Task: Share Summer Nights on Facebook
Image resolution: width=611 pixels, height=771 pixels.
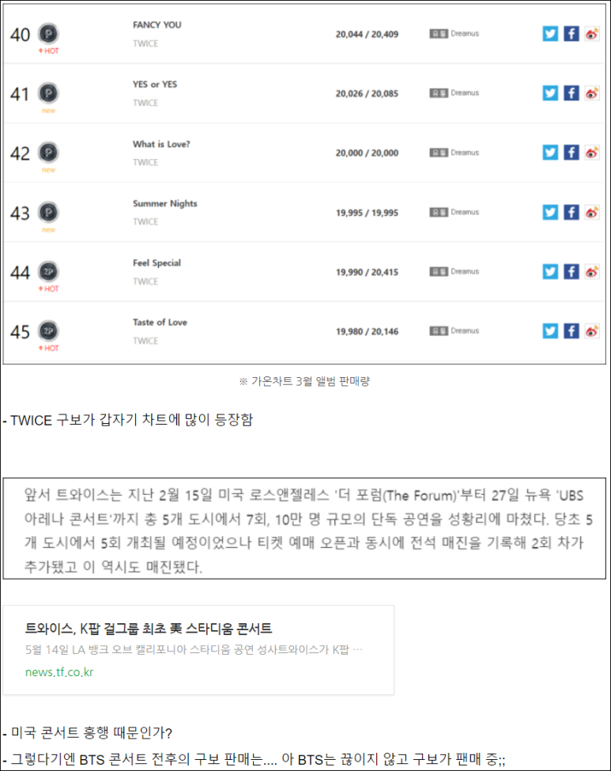Action: click(571, 213)
